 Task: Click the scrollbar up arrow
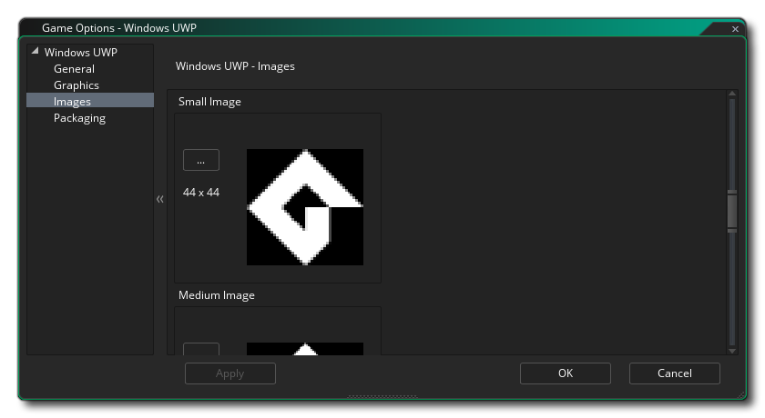732,94
